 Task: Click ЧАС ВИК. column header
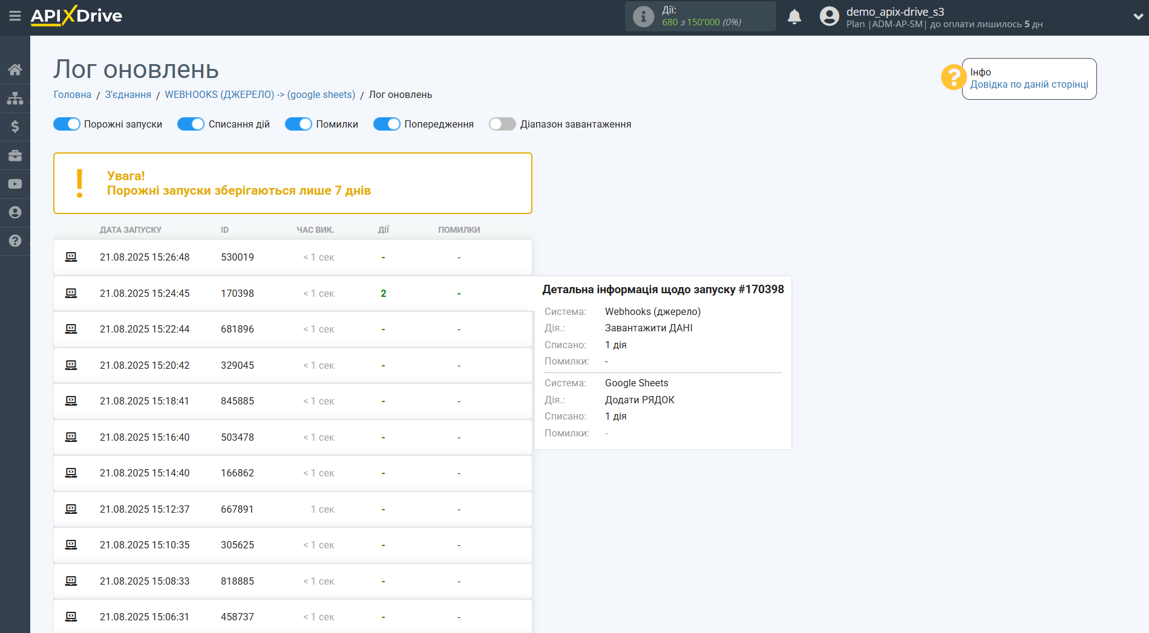[315, 230]
